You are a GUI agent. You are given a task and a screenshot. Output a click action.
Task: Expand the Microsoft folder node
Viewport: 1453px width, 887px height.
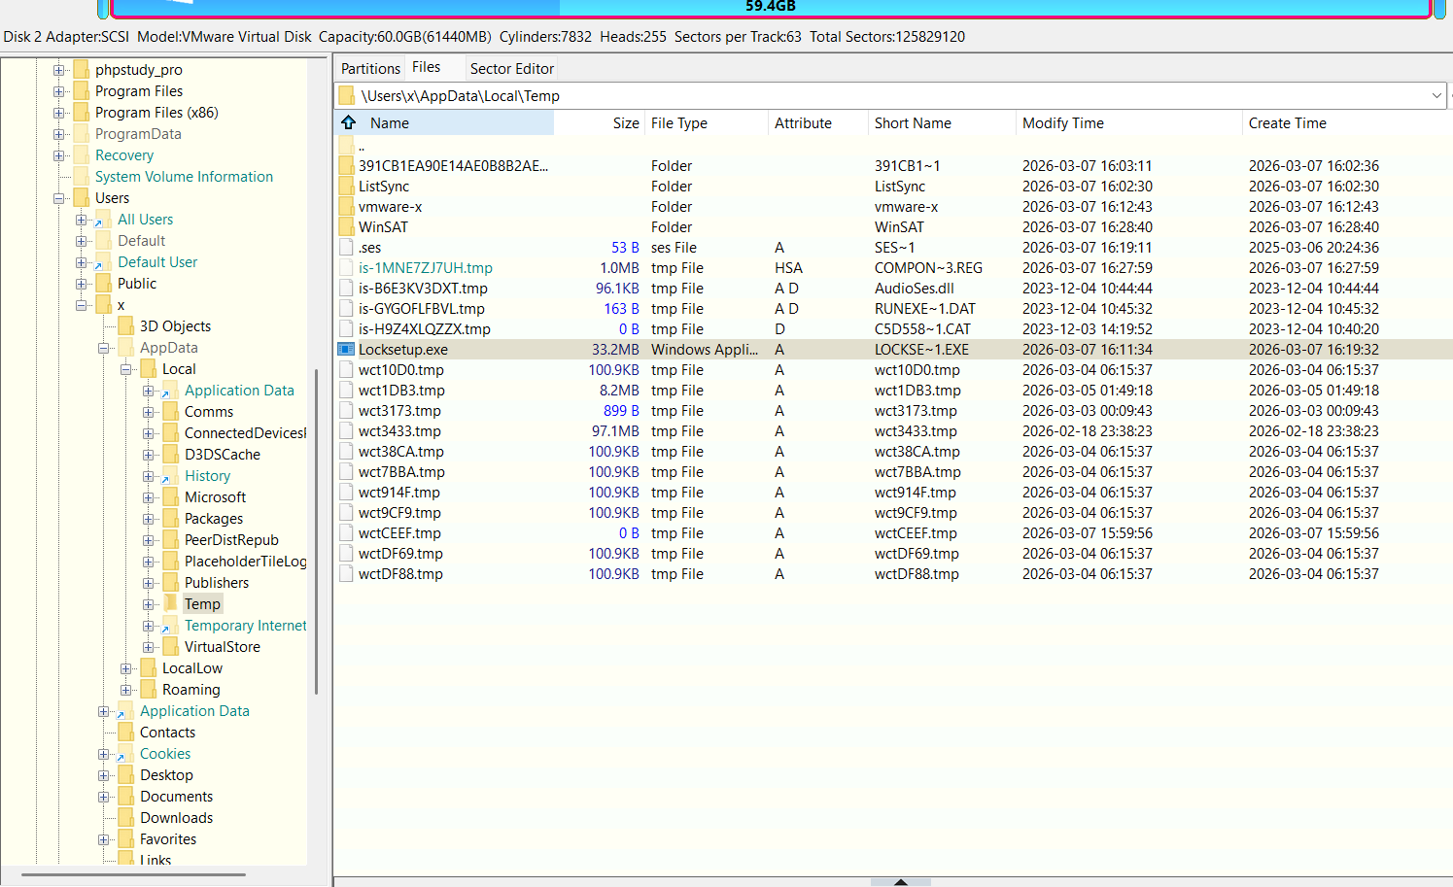pyautogui.click(x=149, y=497)
